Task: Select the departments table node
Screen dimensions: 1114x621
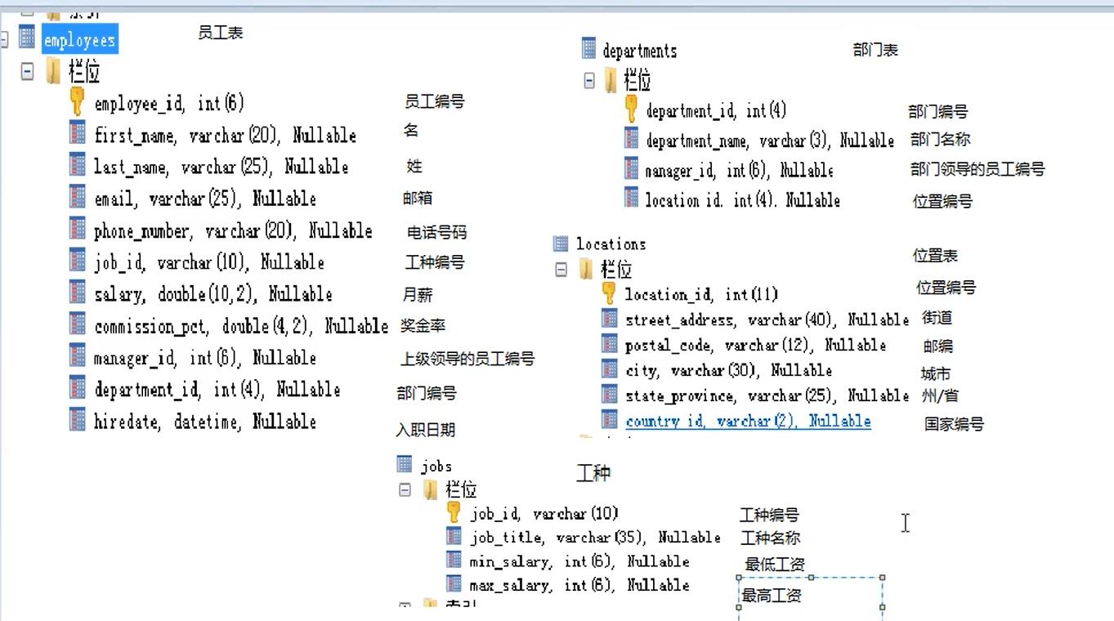Action: click(x=640, y=51)
